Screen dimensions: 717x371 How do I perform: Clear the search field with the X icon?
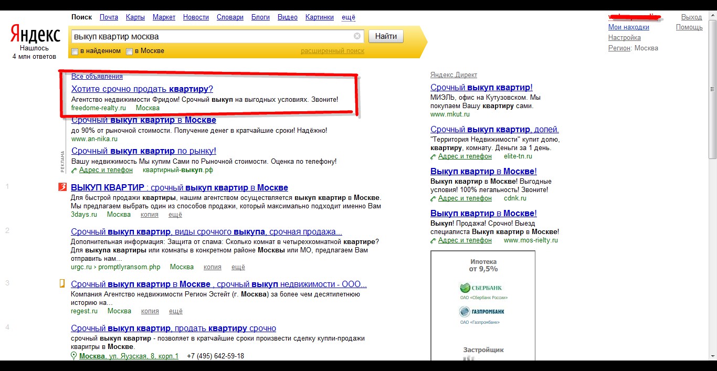click(x=357, y=36)
